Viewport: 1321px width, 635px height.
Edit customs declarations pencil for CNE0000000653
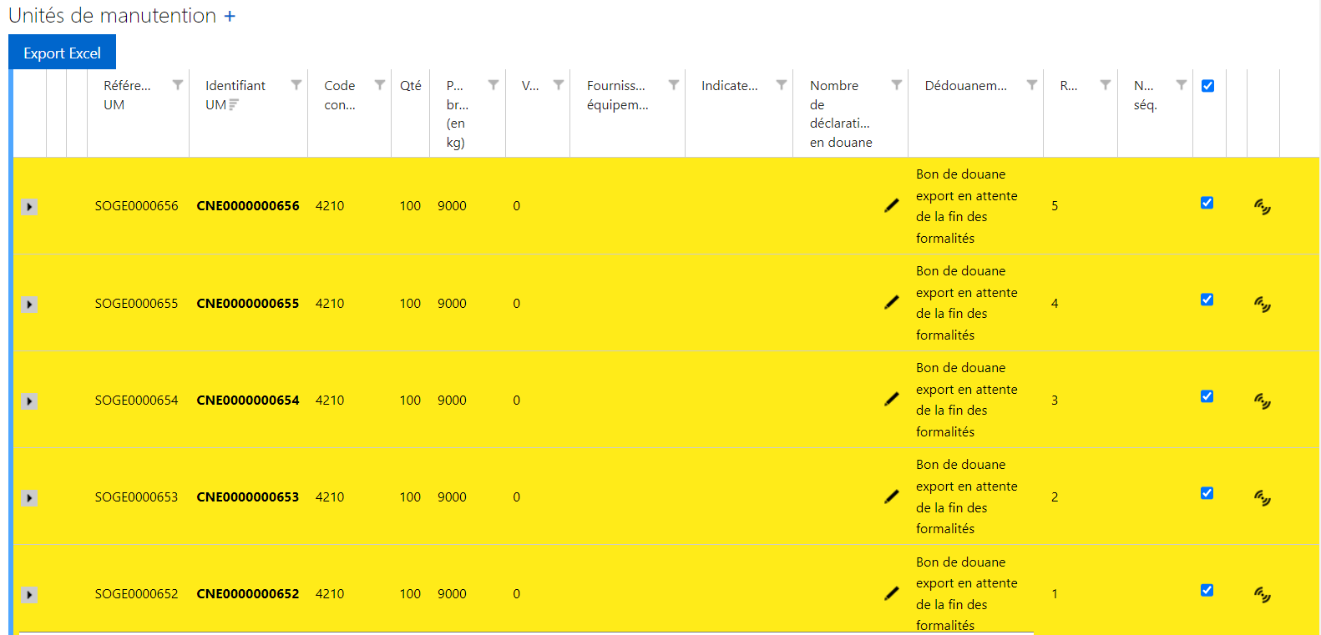point(892,496)
